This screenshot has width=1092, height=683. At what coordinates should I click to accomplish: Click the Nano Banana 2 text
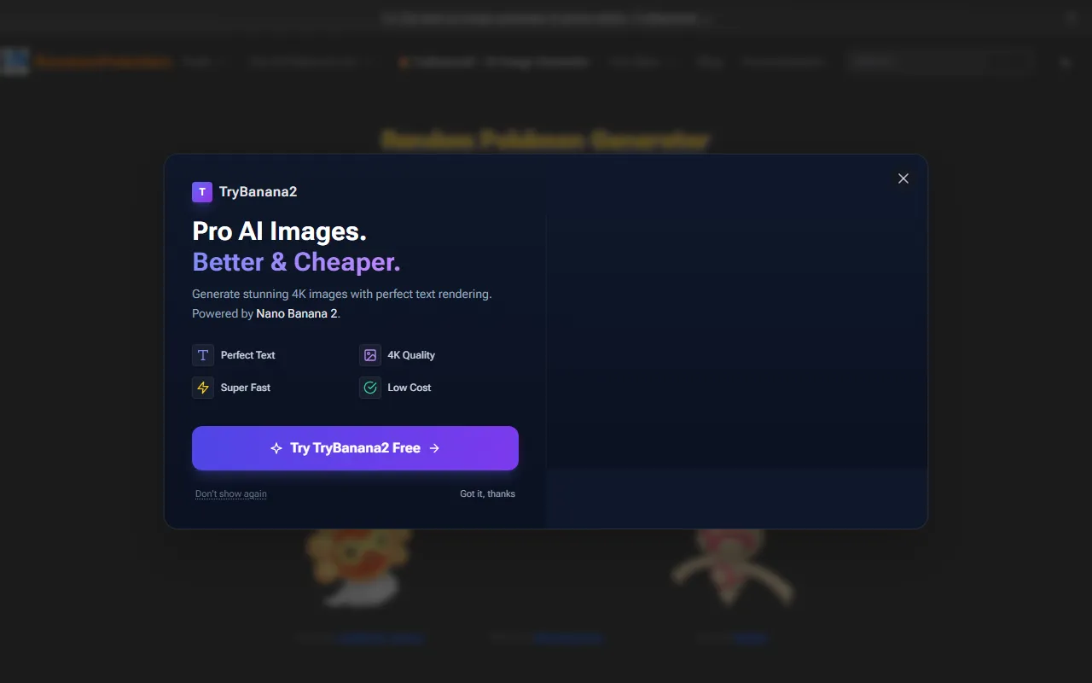[297, 313]
